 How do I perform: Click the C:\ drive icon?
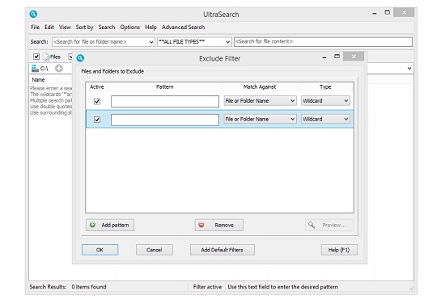[35, 68]
